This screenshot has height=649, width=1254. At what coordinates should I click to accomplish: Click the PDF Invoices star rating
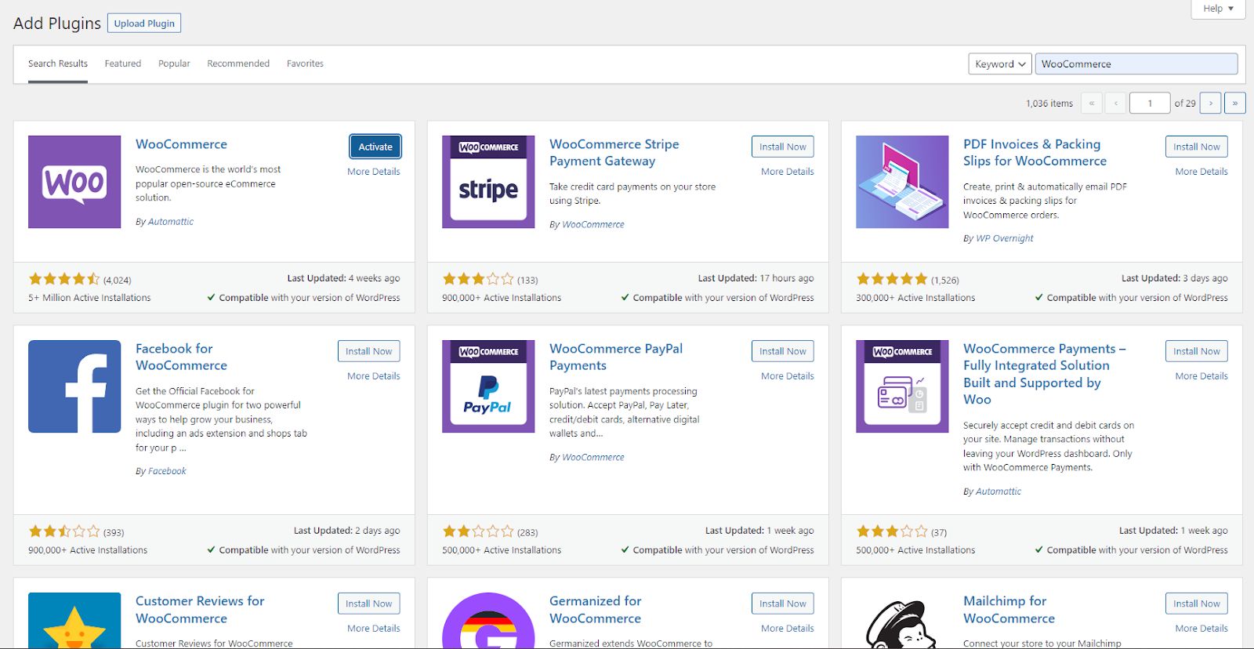pyautogui.click(x=892, y=279)
